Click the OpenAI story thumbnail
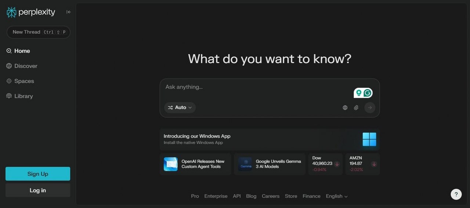Image resolution: width=470 pixels, height=208 pixels. pos(171,164)
